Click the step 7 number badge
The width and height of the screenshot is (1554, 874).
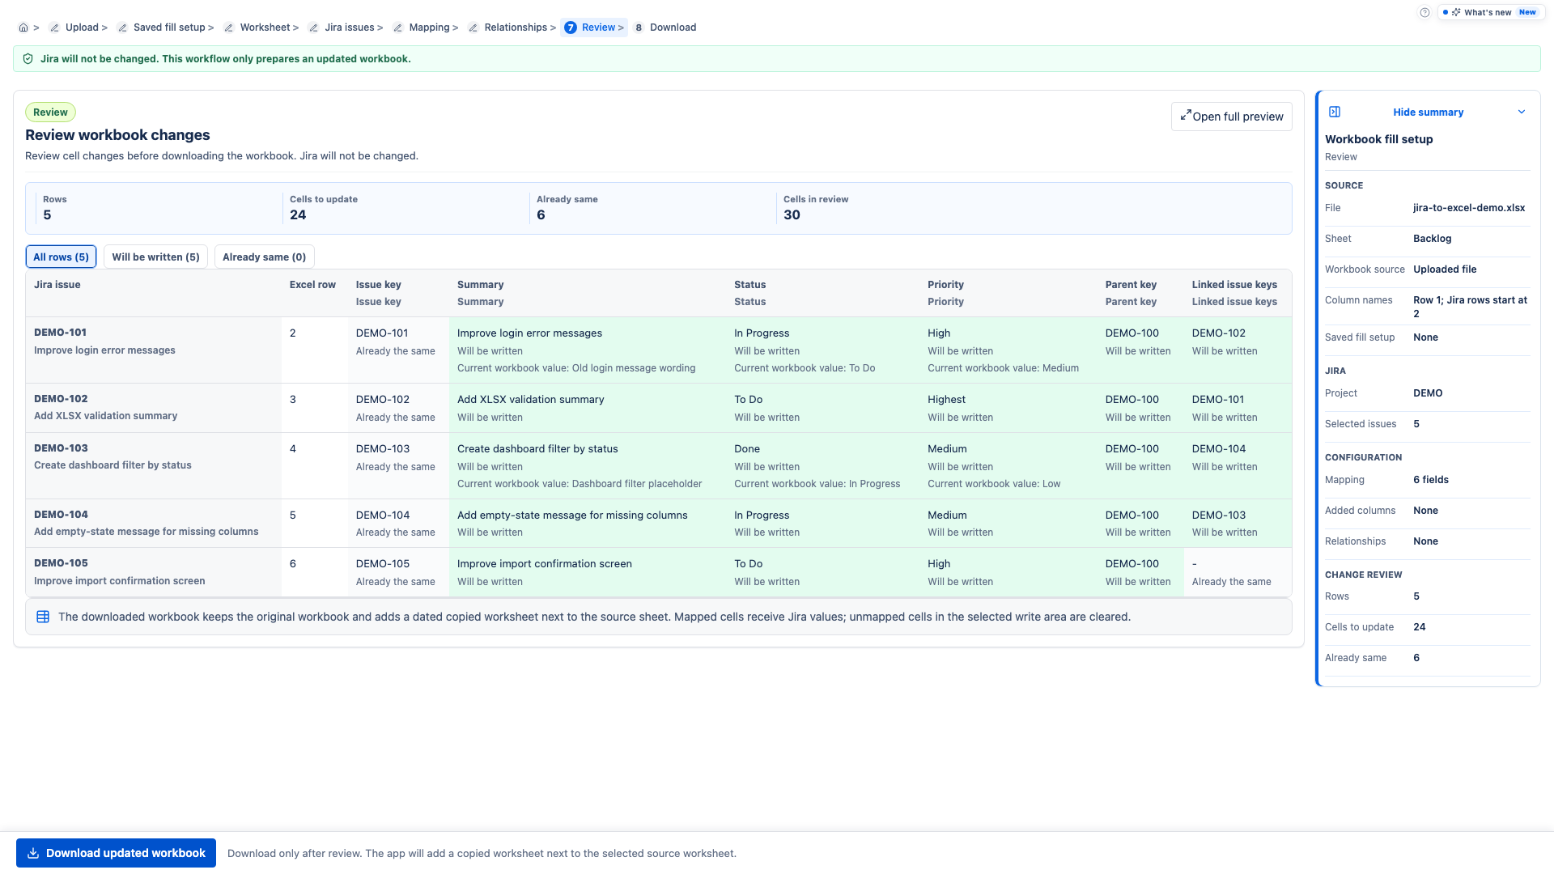pos(571,28)
